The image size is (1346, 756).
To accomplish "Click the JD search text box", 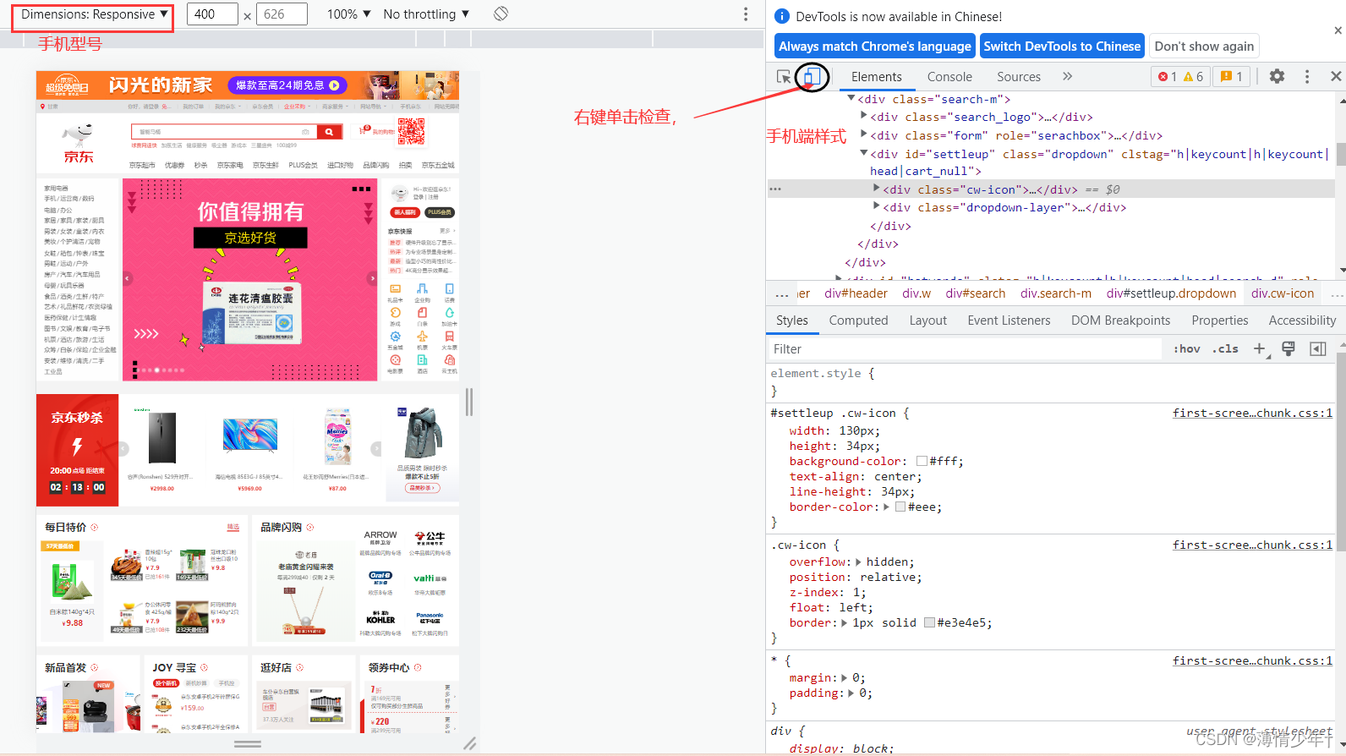I will coord(223,132).
